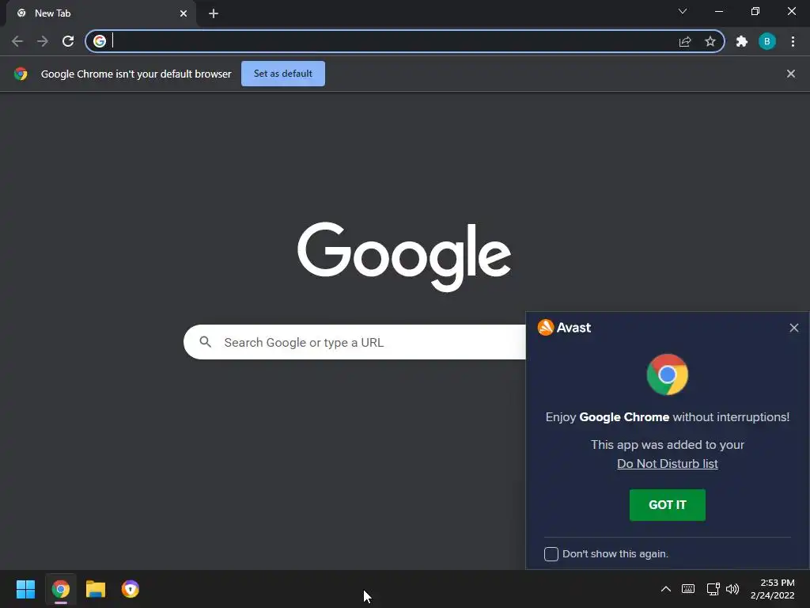Click Set as default button
Screen dimensions: 810x608
pyautogui.click(x=283, y=74)
